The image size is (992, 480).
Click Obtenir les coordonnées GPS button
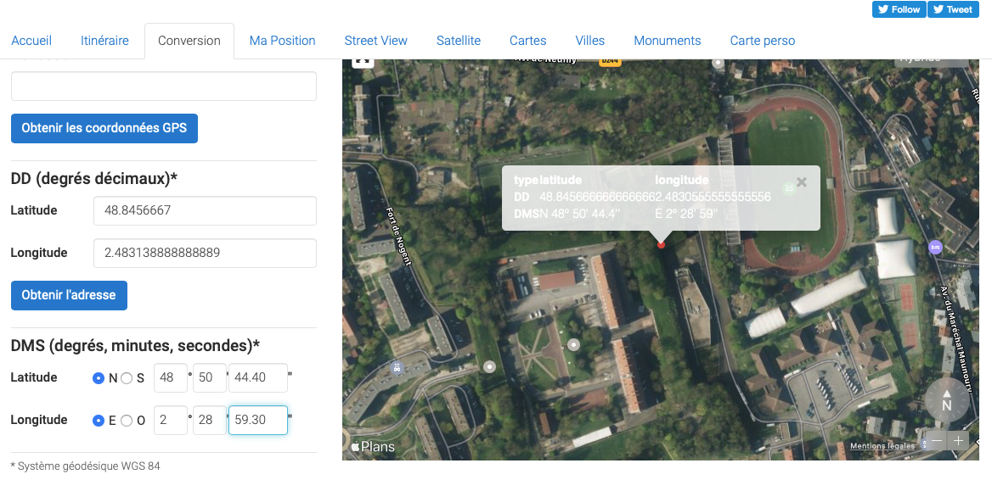click(104, 128)
